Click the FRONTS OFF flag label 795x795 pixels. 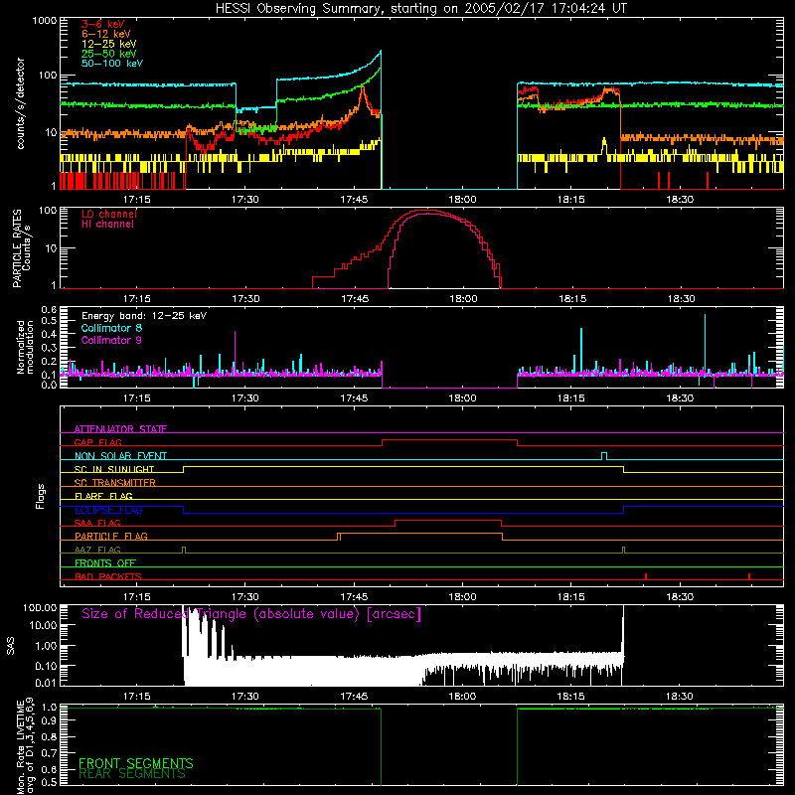point(105,562)
